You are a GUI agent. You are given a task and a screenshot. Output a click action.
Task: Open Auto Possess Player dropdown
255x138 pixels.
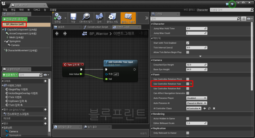(x=197, y=98)
